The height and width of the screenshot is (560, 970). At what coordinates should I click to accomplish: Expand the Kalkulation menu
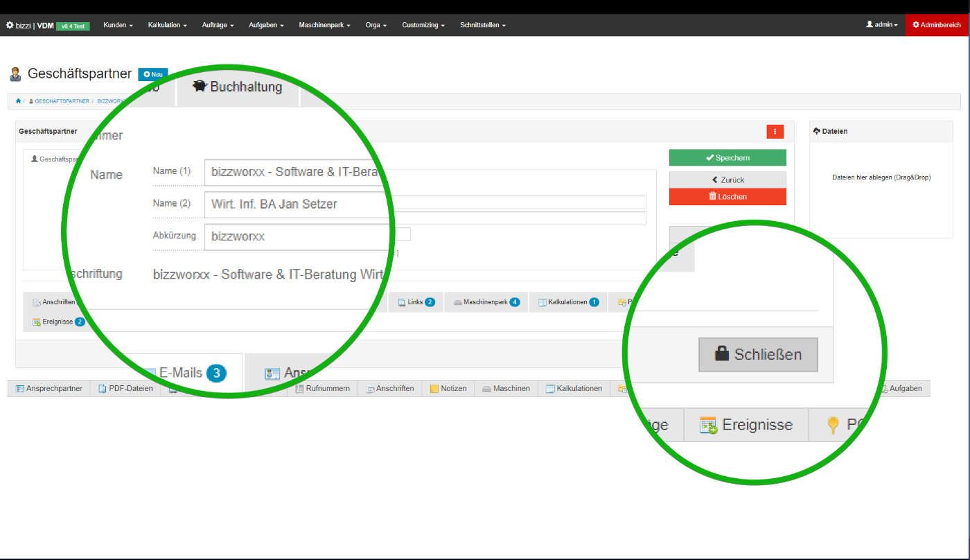[x=168, y=25]
